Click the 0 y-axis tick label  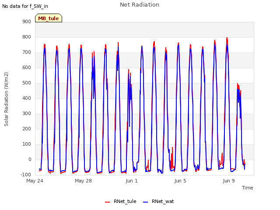coord(30,160)
